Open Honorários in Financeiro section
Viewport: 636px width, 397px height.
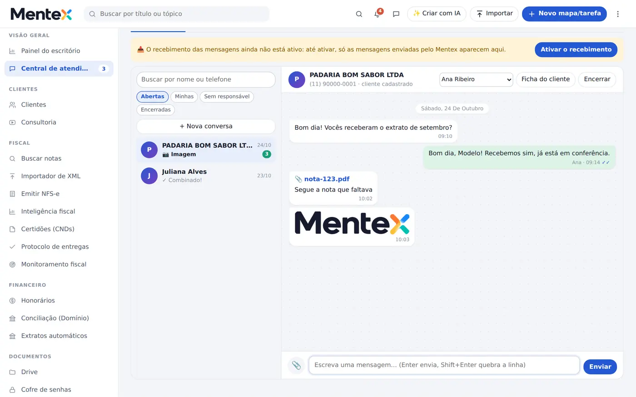point(59,300)
